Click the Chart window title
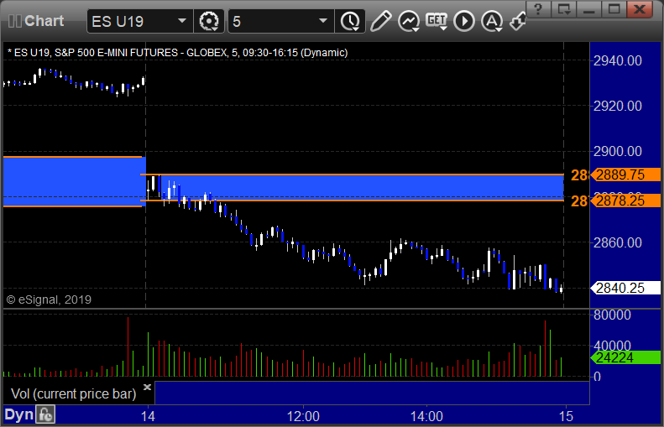Image resolution: width=664 pixels, height=427 pixels. coord(44,21)
